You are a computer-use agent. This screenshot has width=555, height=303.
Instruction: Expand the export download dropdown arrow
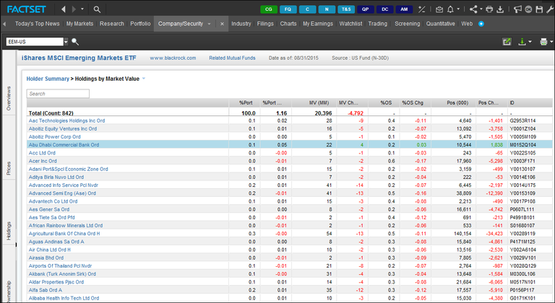530,42
